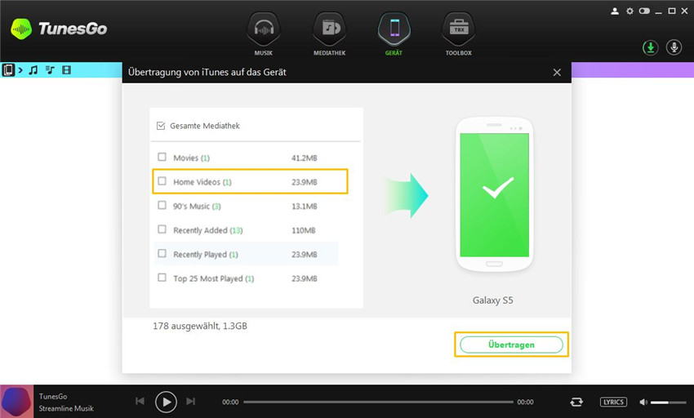This screenshot has height=418, width=694.
Task: Click the 'Gesamte Mediathek' label
Action: 205,126
